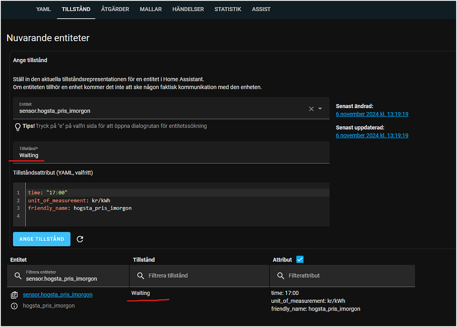Go to the Mallar tab
The height and width of the screenshot is (327, 457).
pos(150,9)
